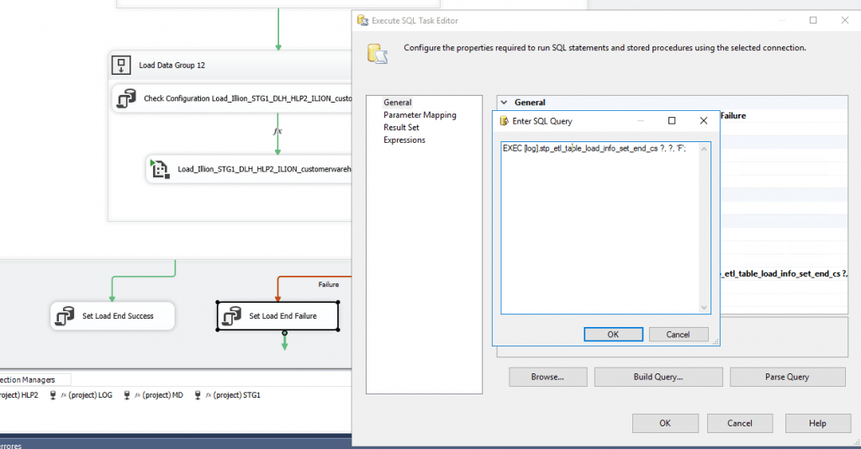Select the LOG project connection manager
Viewport: 861px width, 449px height.
coord(82,394)
